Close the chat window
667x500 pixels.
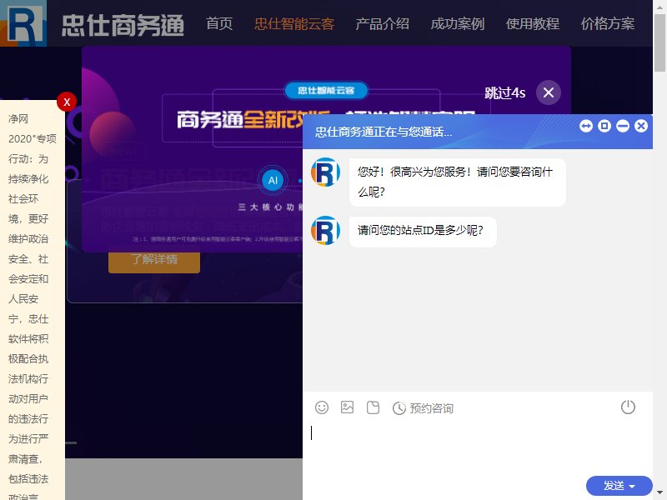(x=641, y=126)
